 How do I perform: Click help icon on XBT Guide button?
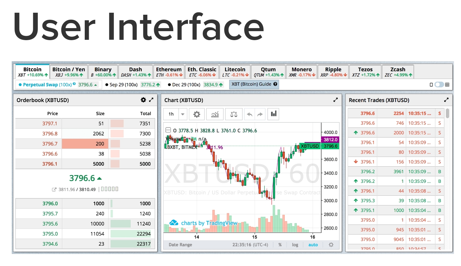tap(275, 84)
